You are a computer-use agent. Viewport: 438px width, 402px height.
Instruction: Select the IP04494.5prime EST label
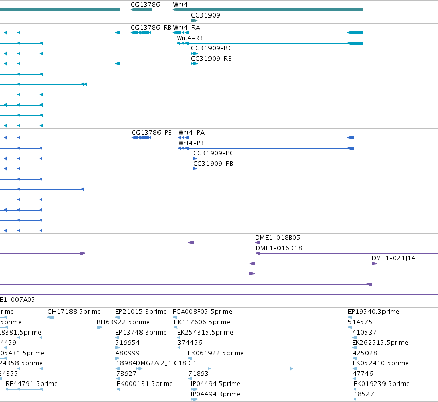click(215, 384)
